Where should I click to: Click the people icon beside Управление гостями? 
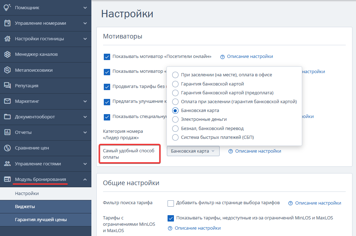[7, 164]
